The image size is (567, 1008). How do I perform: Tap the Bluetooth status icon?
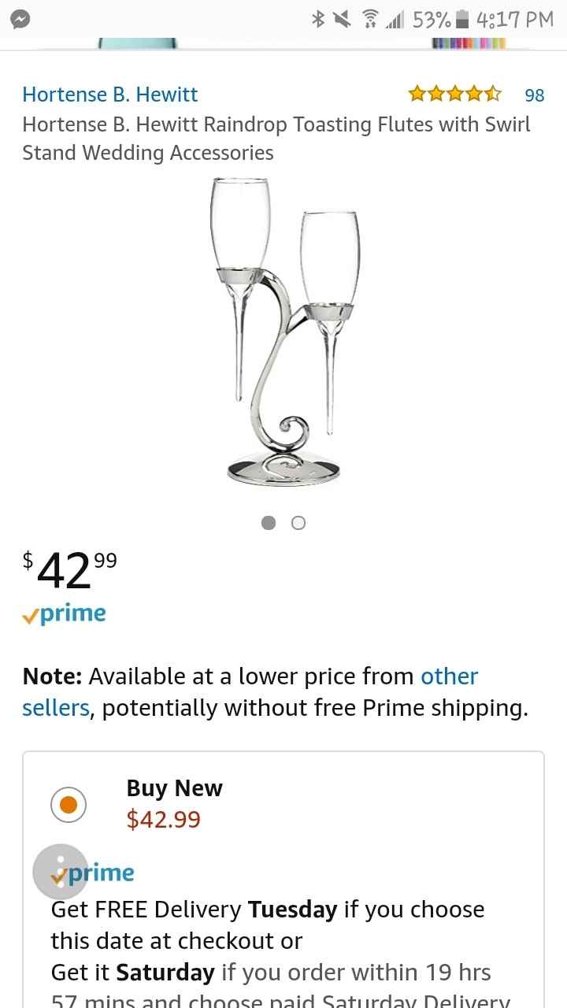(x=319, y=20)
